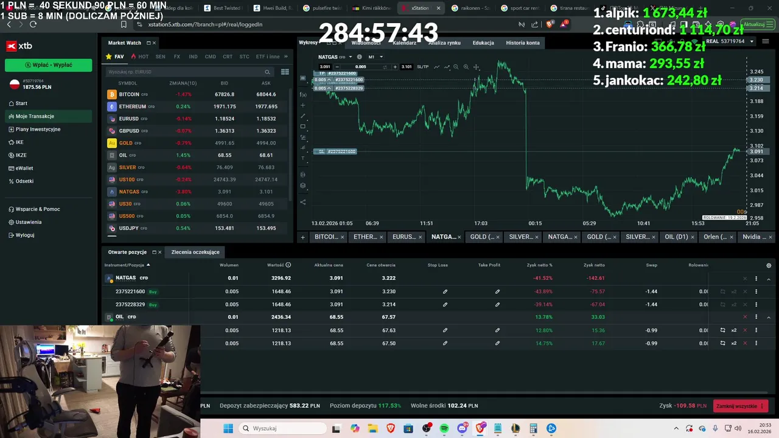
Task: Select the trend line drawing tool
Action: pos(303,116)
